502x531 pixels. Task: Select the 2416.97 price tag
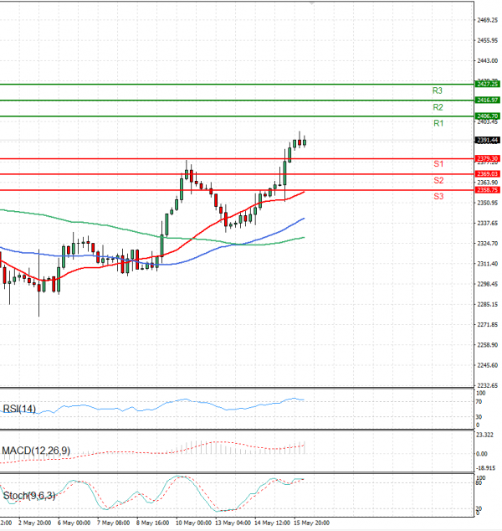click(488, 100)
